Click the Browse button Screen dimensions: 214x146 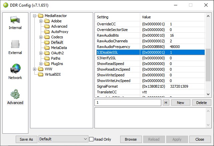[x=131, y=139]
